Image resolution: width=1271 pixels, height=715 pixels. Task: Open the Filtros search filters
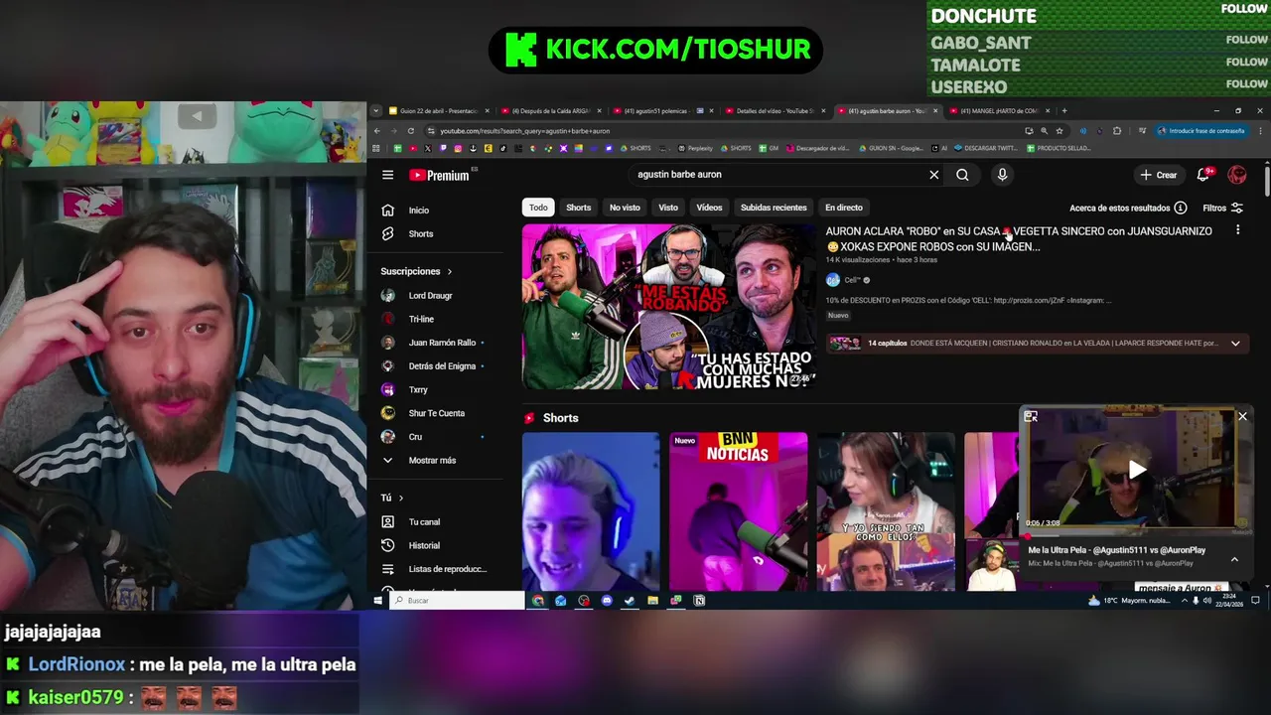[x=1222, y=208]
